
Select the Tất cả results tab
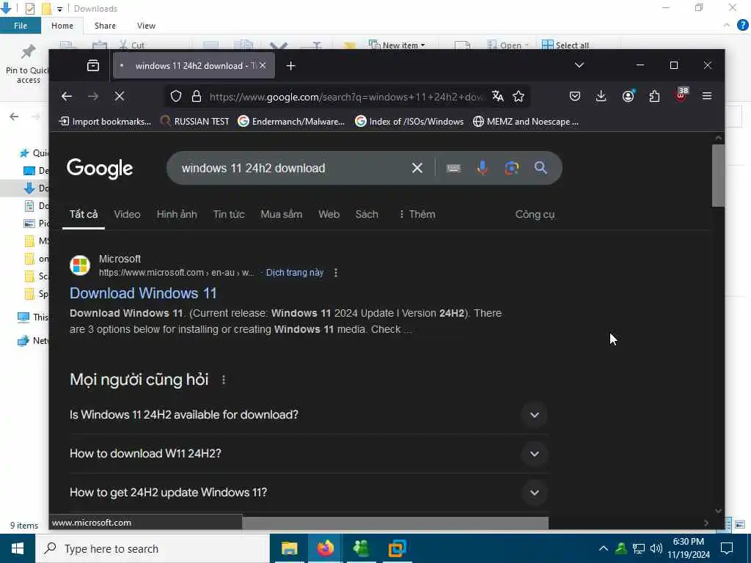click(x=84, y=215)
